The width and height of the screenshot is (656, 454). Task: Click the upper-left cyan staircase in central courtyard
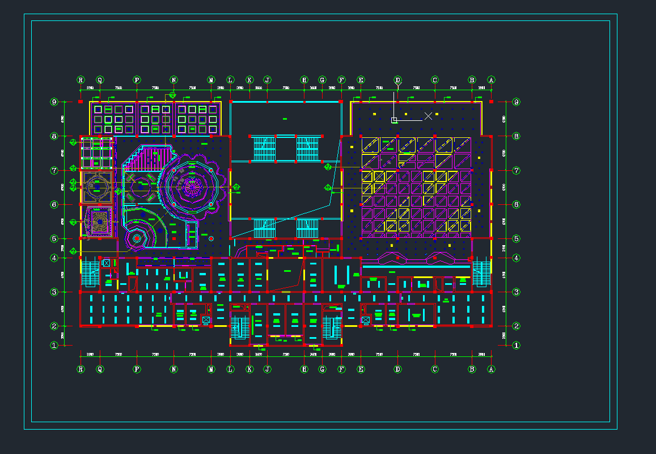[263, 149]
